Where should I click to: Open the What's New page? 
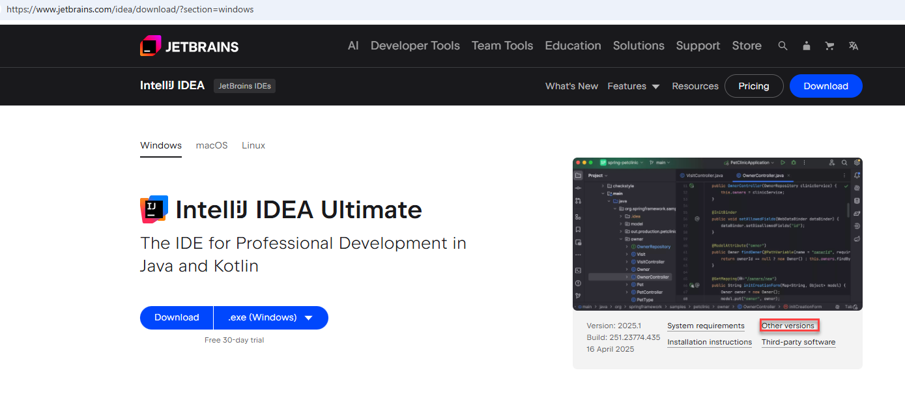[x=571, y=86]
